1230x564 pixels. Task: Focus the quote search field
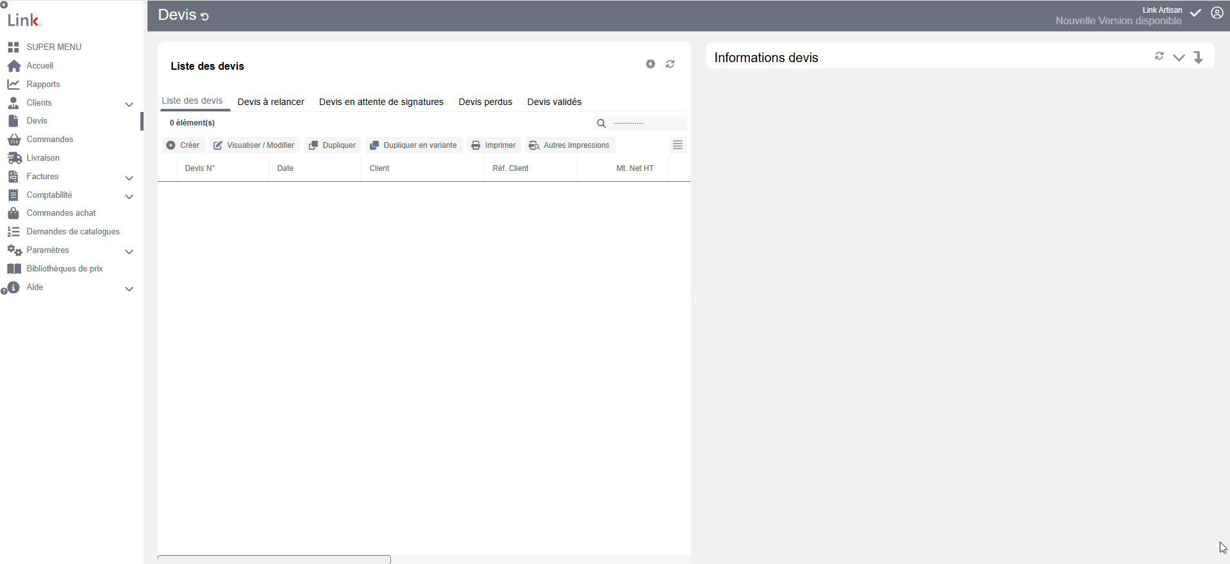tap(647, 123)
